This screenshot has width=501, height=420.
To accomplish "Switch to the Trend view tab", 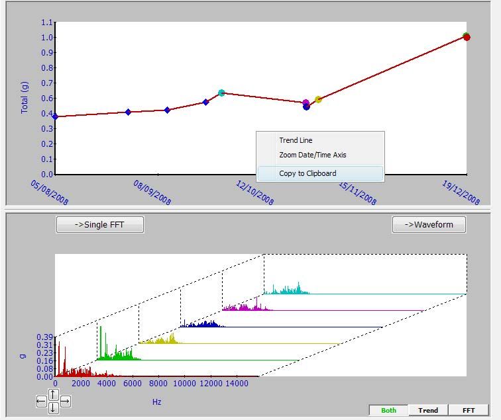I will [x=428, y=410].
